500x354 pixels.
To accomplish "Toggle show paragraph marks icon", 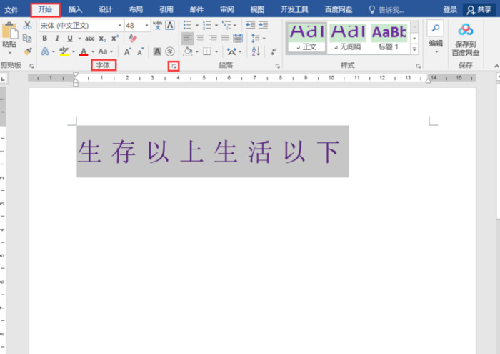I will [x=274, y=51].
